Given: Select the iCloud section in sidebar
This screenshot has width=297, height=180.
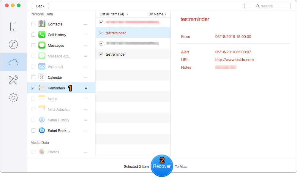Looking at the screenshot, I should [x=13, y=62].
